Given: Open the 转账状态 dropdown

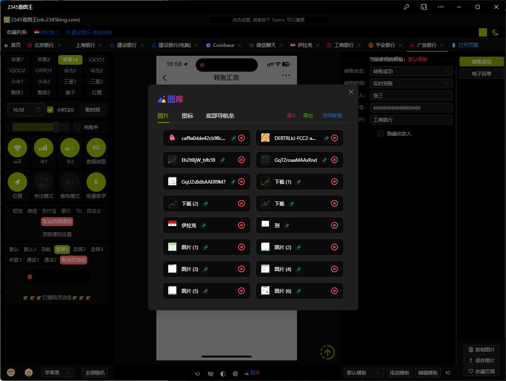Looking at the screenshot, I should [x=411, y=71].
